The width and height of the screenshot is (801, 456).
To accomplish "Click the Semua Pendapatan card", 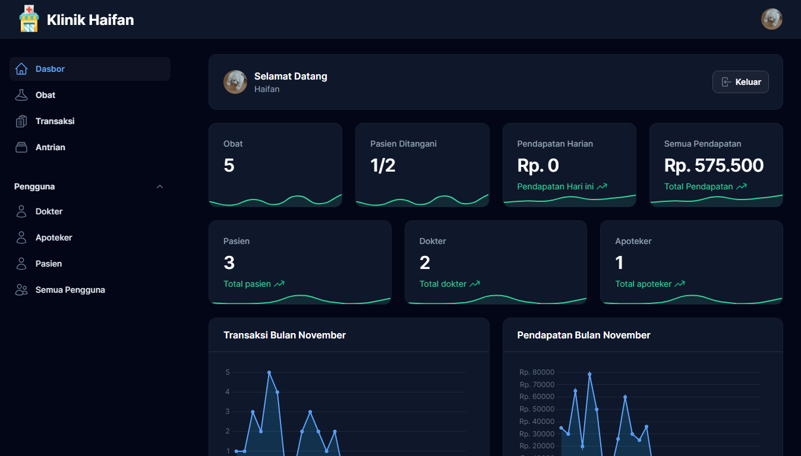I will coord(715,164).
